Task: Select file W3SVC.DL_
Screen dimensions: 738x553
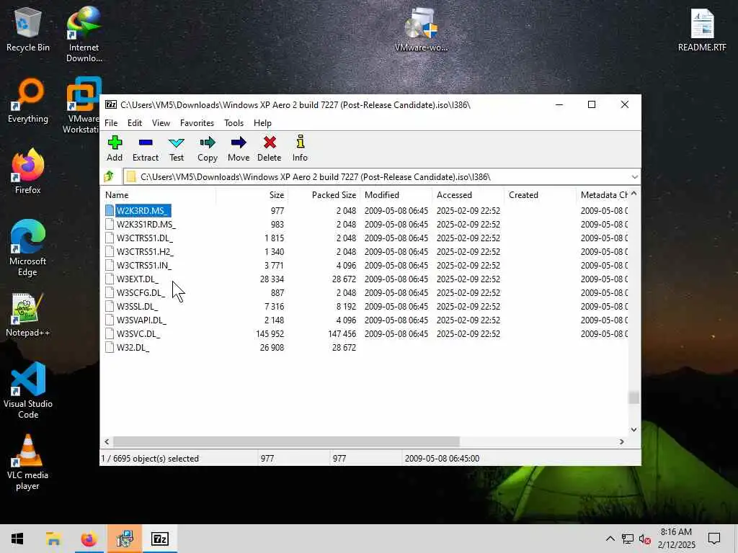Action: [138, 333]
